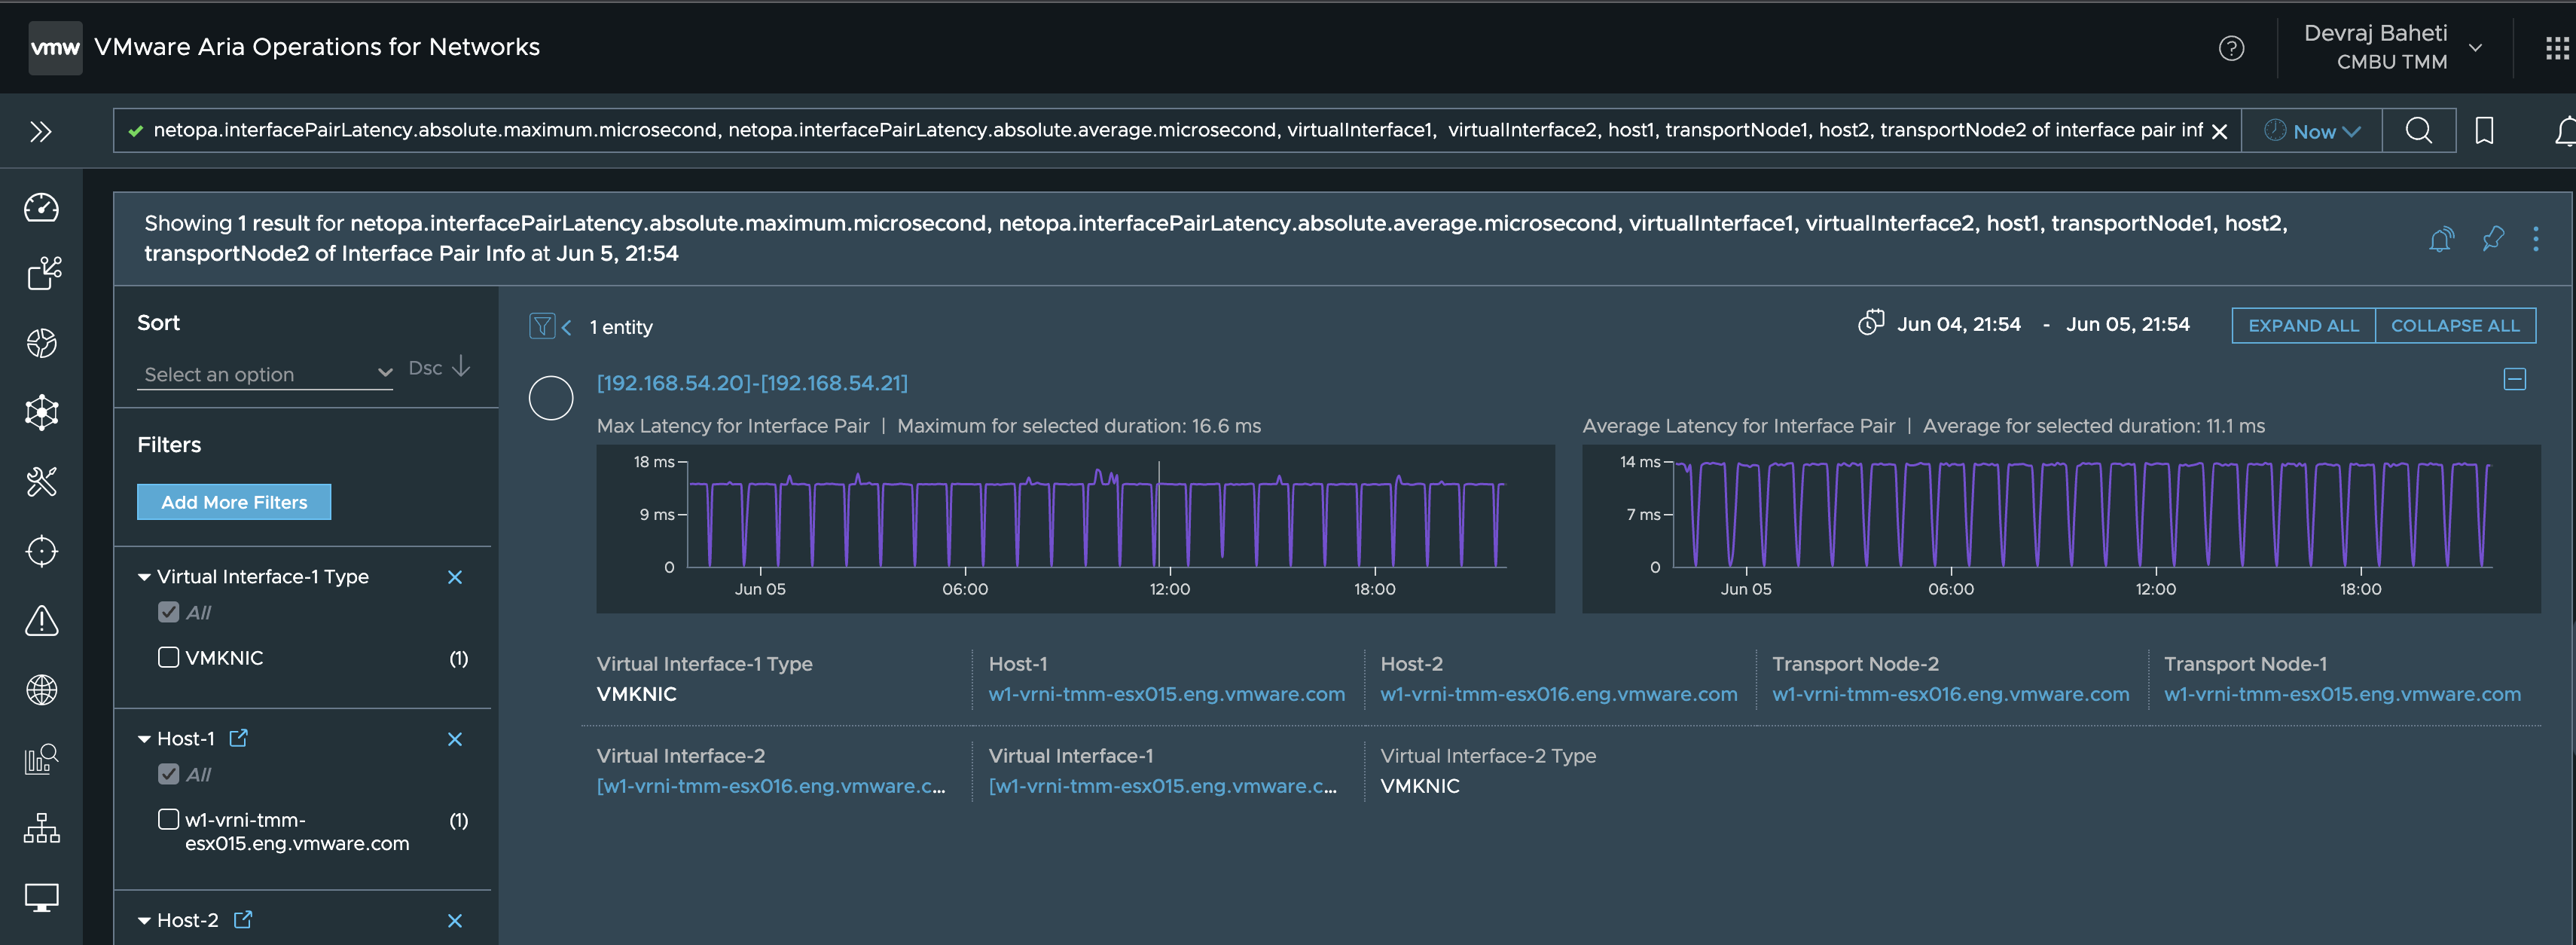This screenshot has width=2576, height=945.
Task: Open Virtual Interface-1 esx015 link
Action: coord(1163,786)
